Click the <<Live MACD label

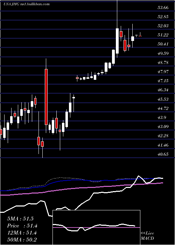click(x=147, y=236)
